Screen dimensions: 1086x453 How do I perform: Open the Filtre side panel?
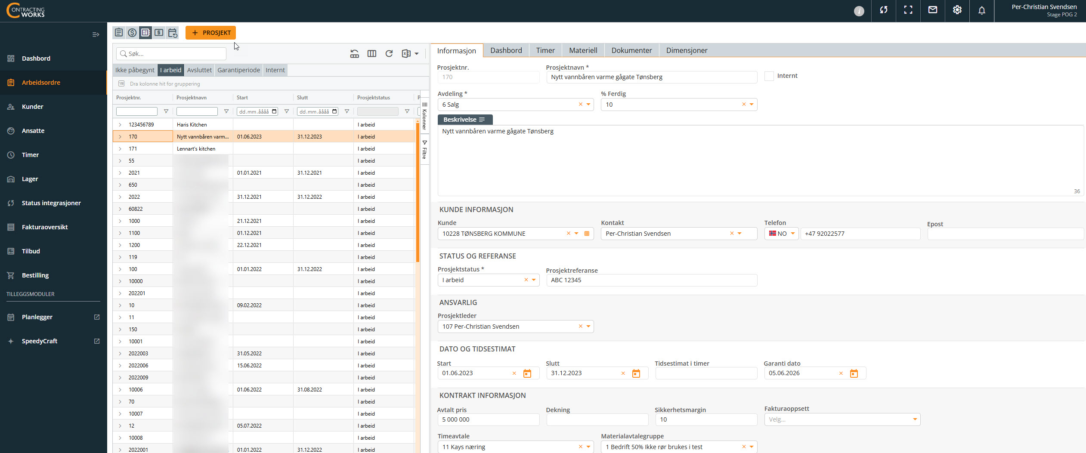pos(424,150)
